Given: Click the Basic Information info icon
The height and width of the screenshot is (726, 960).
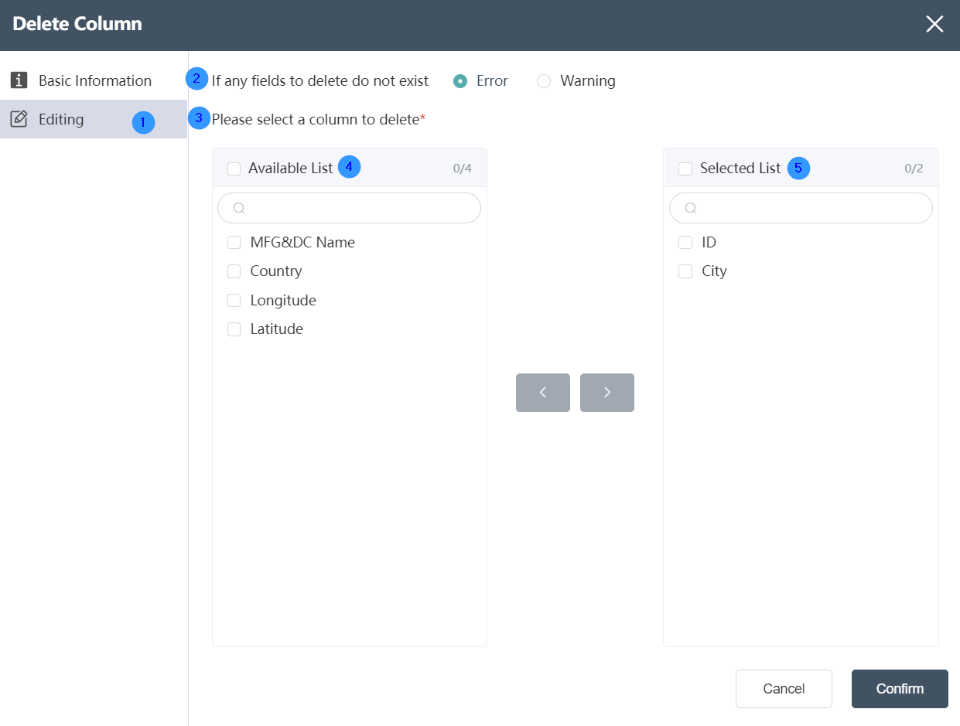Looking at the screenshot, I should pyautogui.click(x=19, y=80).
